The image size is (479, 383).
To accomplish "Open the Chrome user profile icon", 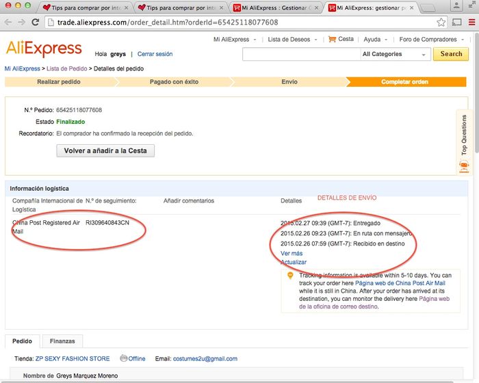I will [456, 5].
